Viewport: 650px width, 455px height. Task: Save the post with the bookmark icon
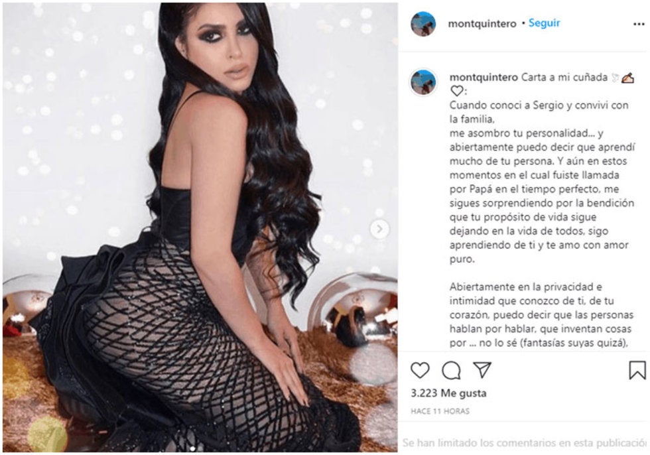(637, 370)
